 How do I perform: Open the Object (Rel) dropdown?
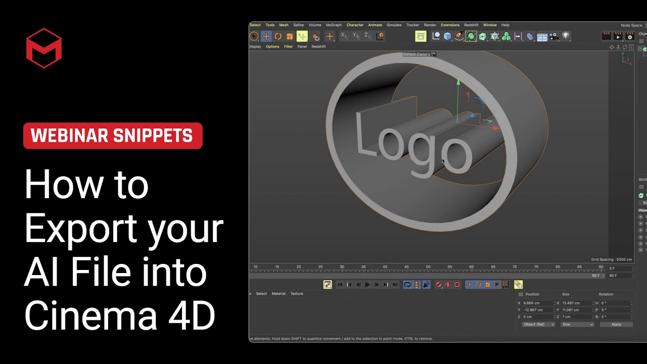(538, 325)
